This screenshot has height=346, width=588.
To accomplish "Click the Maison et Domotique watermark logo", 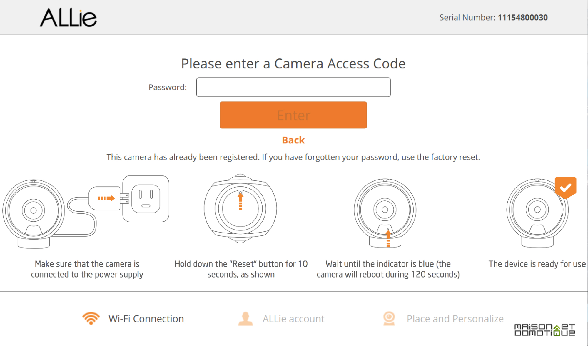I will click(544, 330).
